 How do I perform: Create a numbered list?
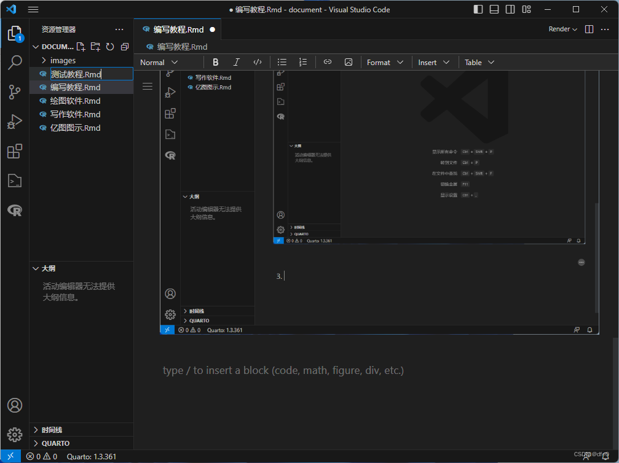[x=303, y=61]
